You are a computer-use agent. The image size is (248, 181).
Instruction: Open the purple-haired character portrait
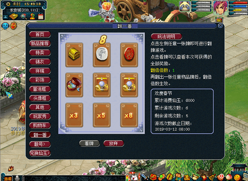pos(220,8)
